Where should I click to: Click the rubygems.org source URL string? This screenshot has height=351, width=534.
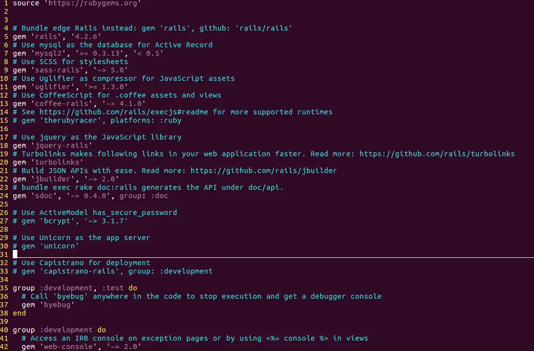(93, 3)
